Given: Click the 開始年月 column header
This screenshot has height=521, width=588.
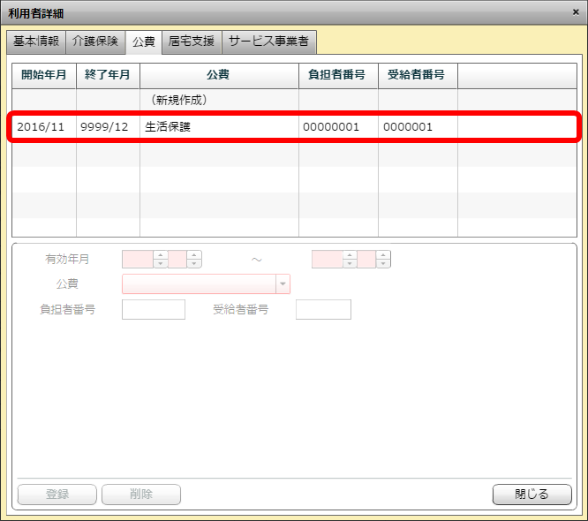Looking at the screenshot, I should point(43,75).
